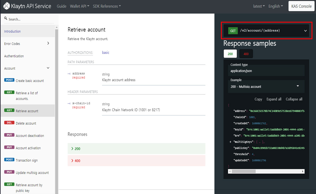Click the basic authorization link
This screenshot has width=316, height=194.
[x=106, y=53]
